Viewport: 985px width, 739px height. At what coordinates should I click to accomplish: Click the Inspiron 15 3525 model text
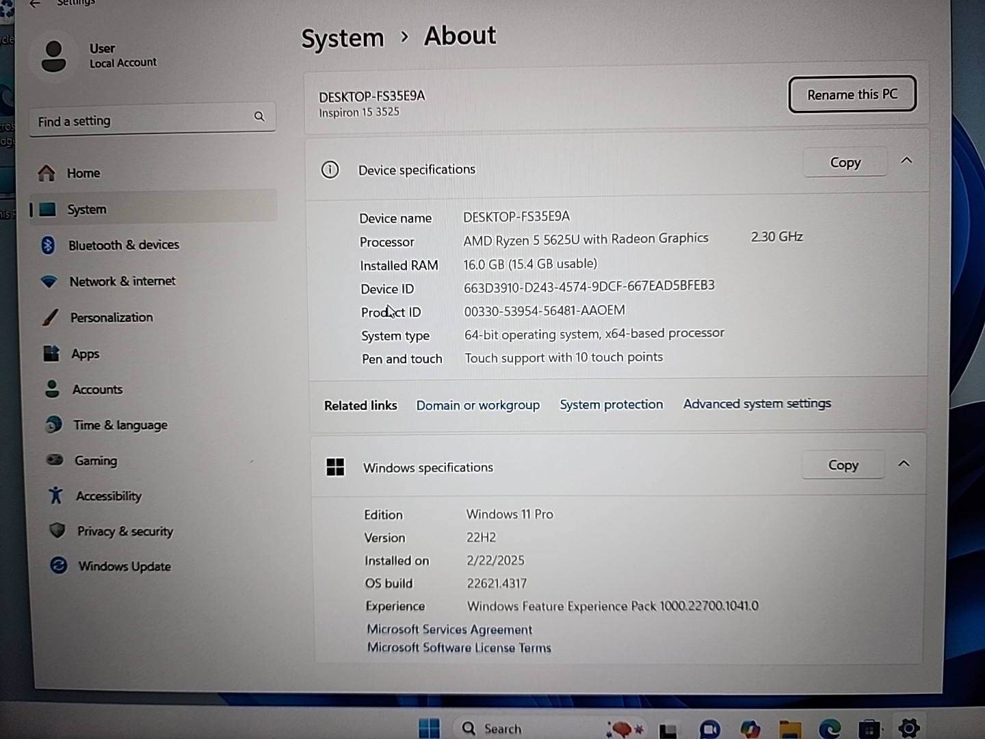(359, 112)
